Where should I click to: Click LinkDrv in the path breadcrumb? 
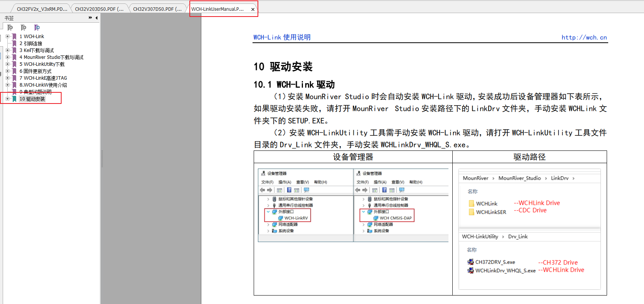pyautogui.click(x=559, y=178)
